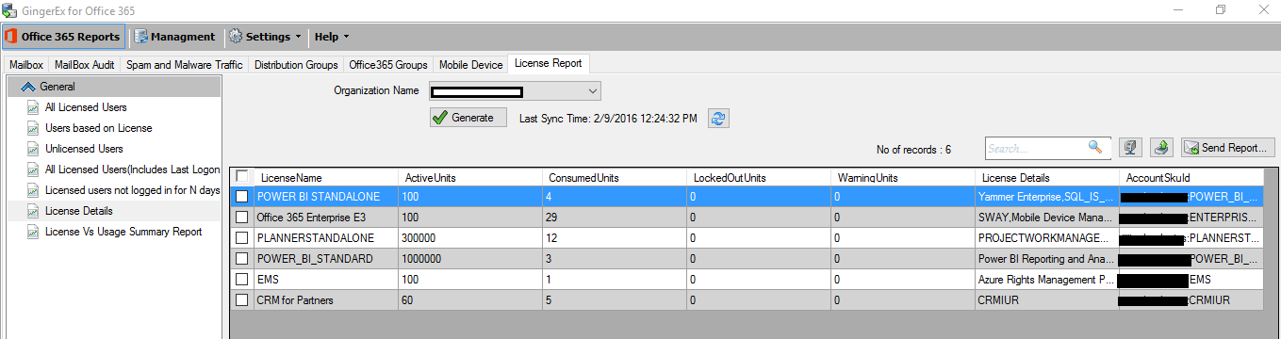Click the Power BI Reporting license details cell
The height and width of the screenshot is (339, 1281).
tap(1046, 259)
